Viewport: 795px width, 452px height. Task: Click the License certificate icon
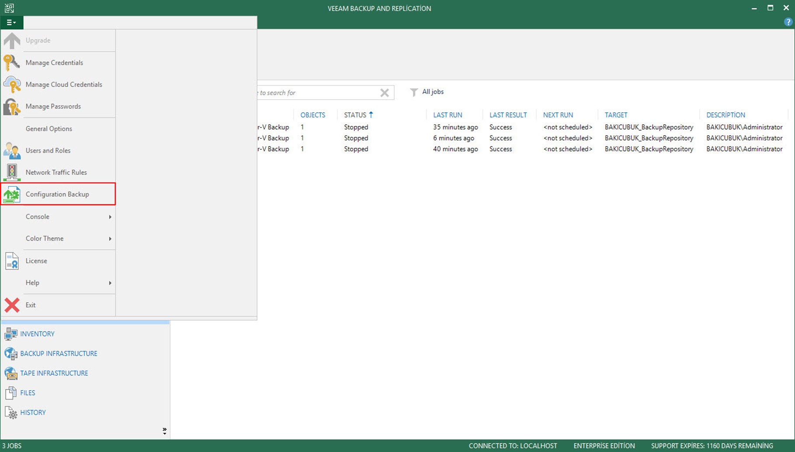pyautogui.click(x=12, y=261)
